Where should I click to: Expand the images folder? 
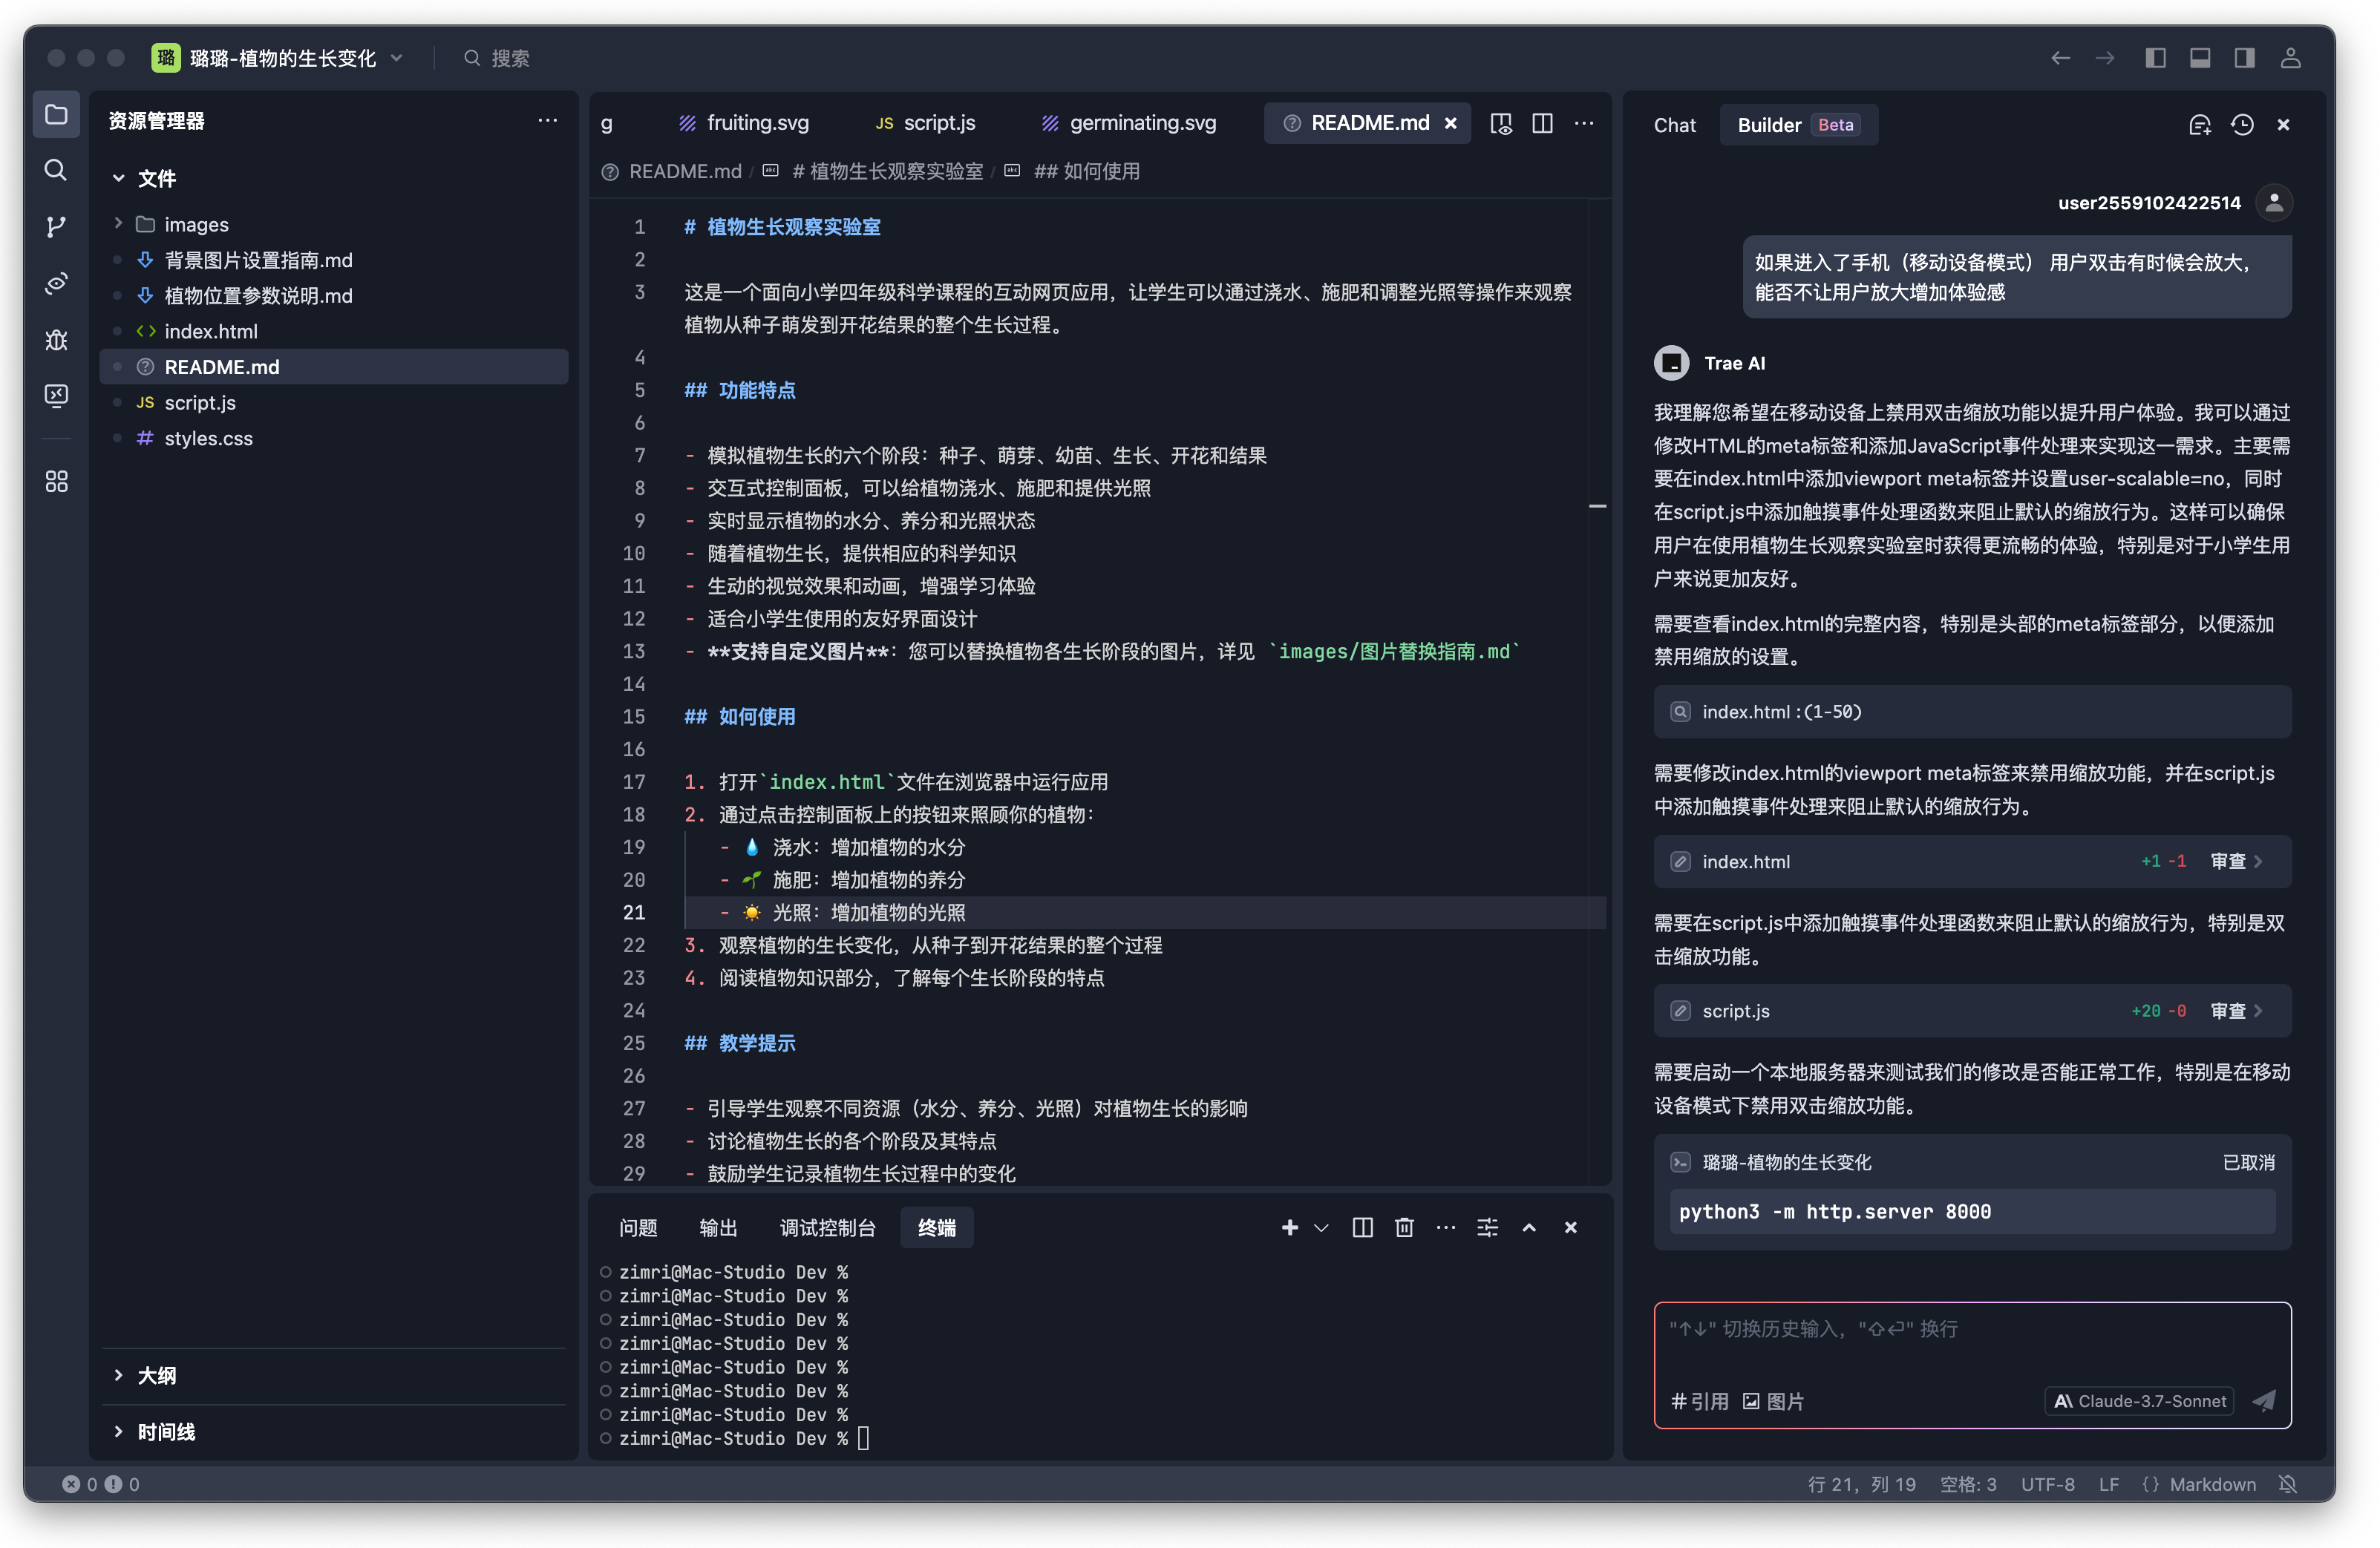pos(118,224)
